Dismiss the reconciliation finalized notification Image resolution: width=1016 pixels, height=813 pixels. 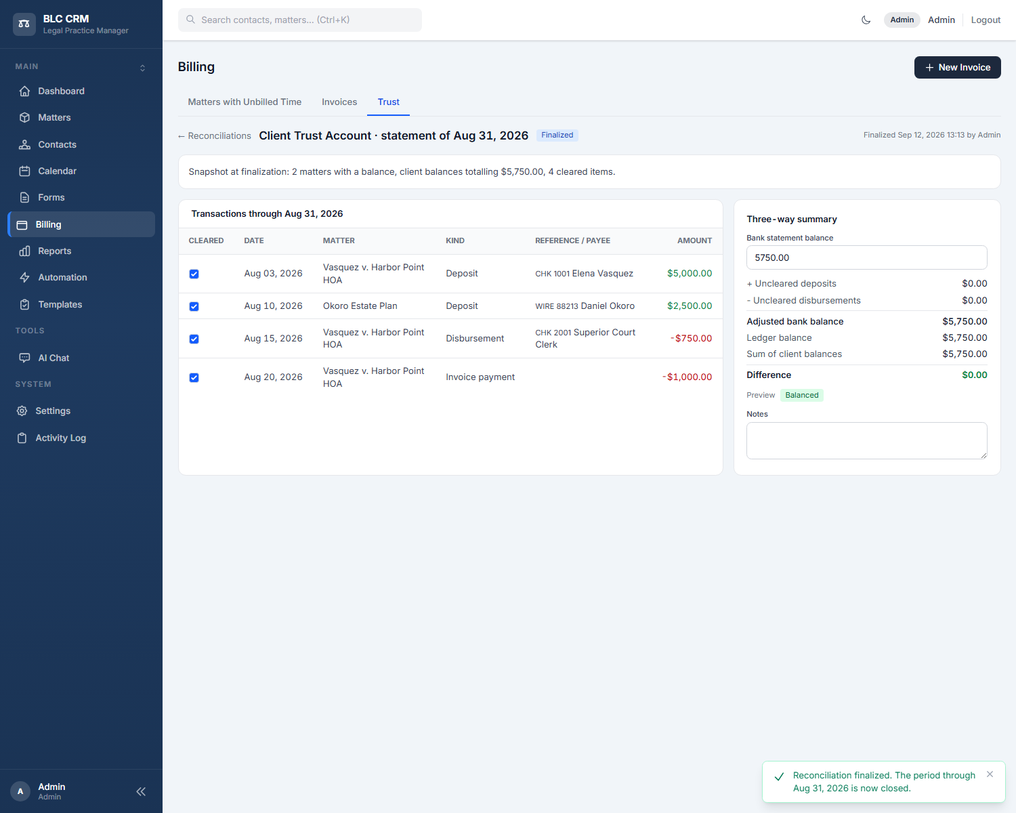pyautogui.click(x=990, y=774)
